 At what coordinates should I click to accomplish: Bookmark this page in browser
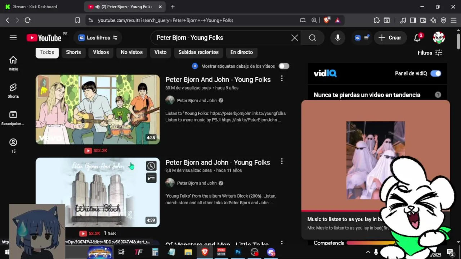point(77,20)
